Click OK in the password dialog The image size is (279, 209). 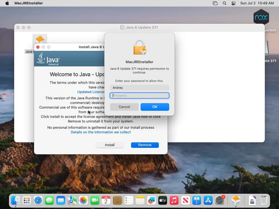tap(155, 107)
